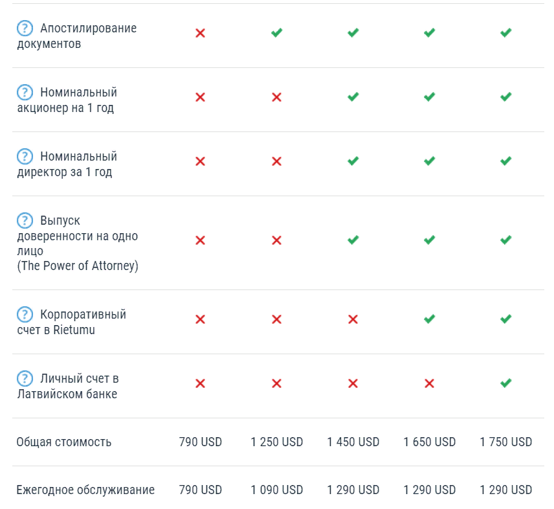The width and height of the screenshot is (554, 509).
Task: Select the 1 250 USD total price
Action: [276, 442]
